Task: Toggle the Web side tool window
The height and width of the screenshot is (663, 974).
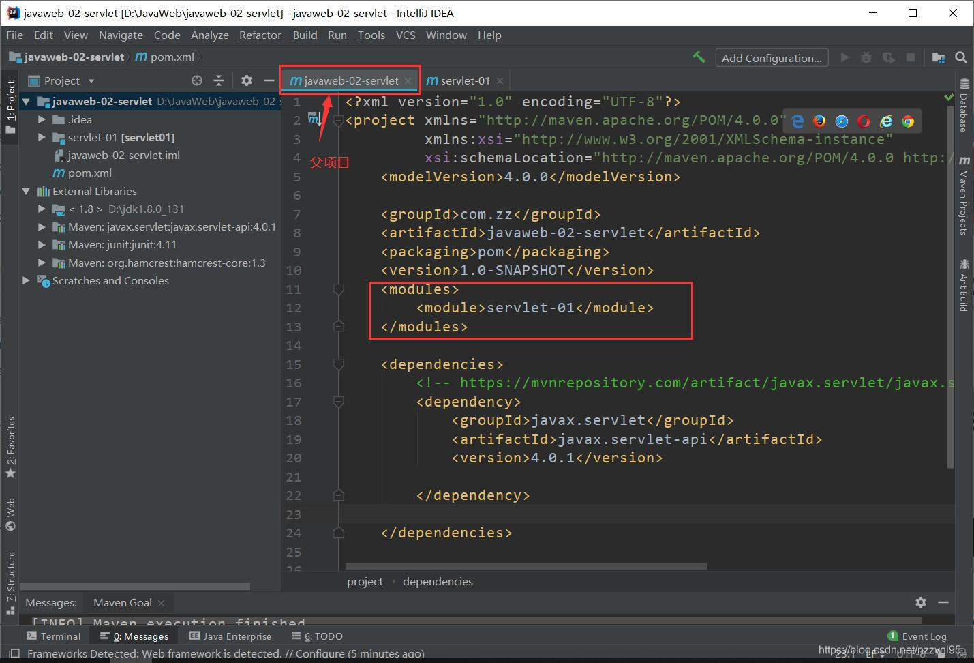Action: coord(10,514)
